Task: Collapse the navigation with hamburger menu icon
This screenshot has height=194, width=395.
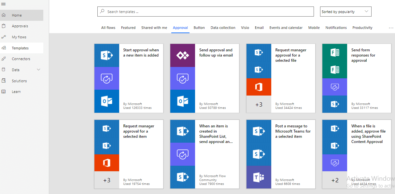Action: (4, 4)
